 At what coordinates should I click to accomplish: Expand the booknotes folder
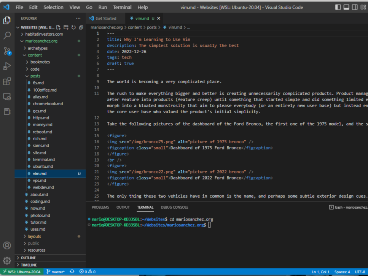click(x=51, y=62)
